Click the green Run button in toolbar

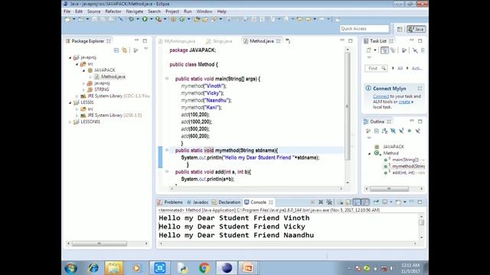click(x=145, y=19)
